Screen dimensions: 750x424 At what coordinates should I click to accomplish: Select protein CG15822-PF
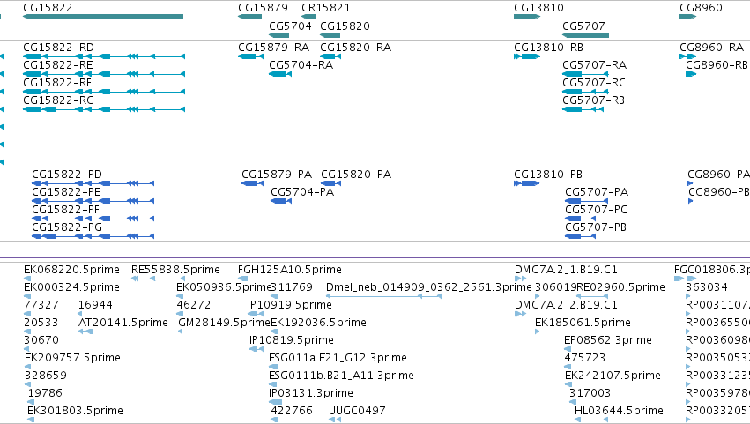[93, 219]
